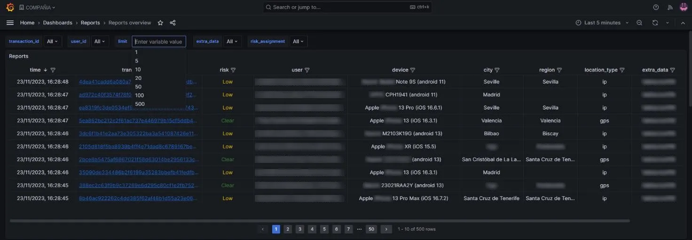Viewport: 692px width, 240px height.
Task: Filter the user column
Action: tap(307, 70)
